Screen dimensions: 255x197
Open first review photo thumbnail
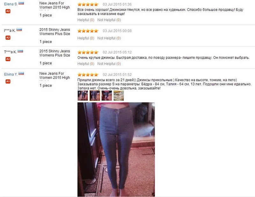(83, 96)
